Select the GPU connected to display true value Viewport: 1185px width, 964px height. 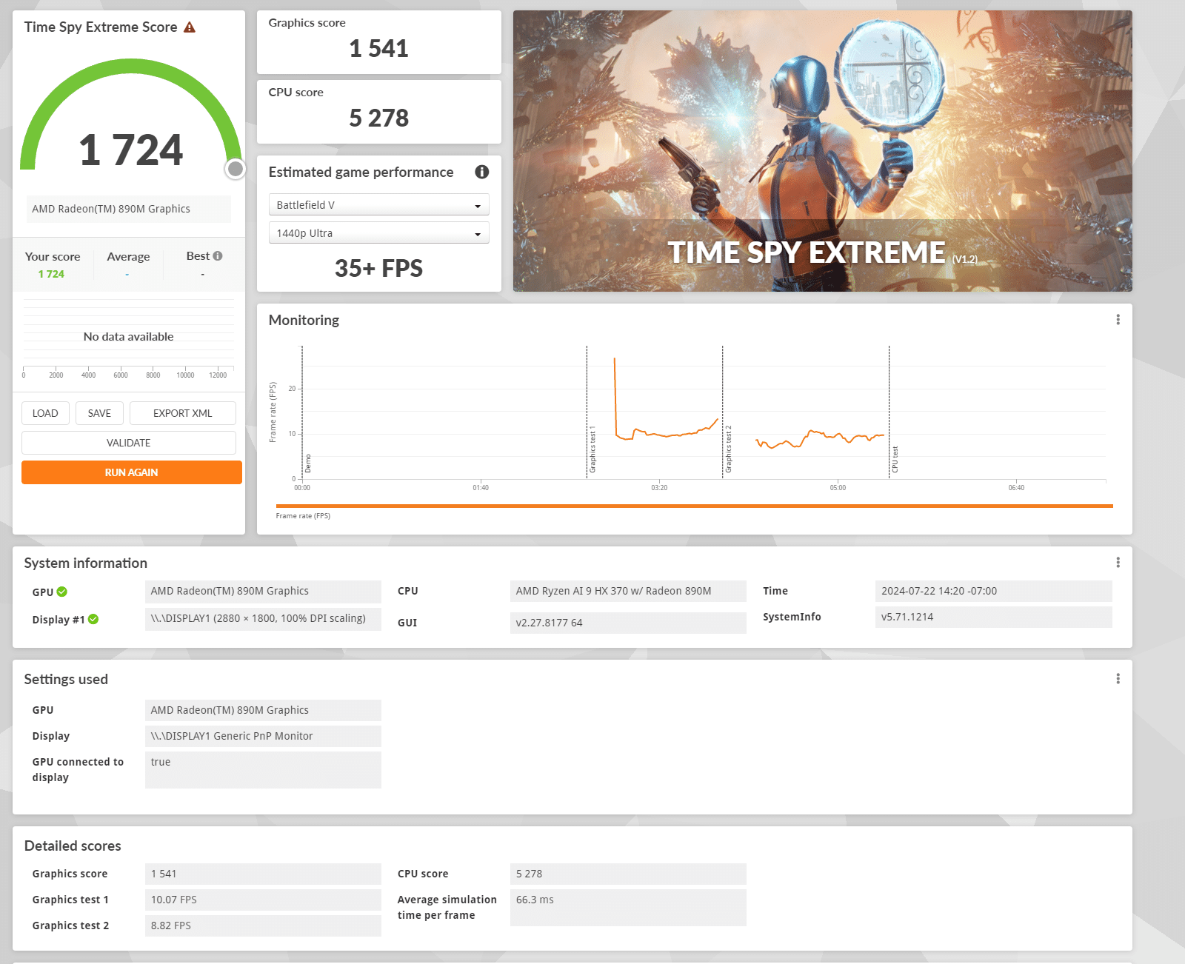[263, 770]
